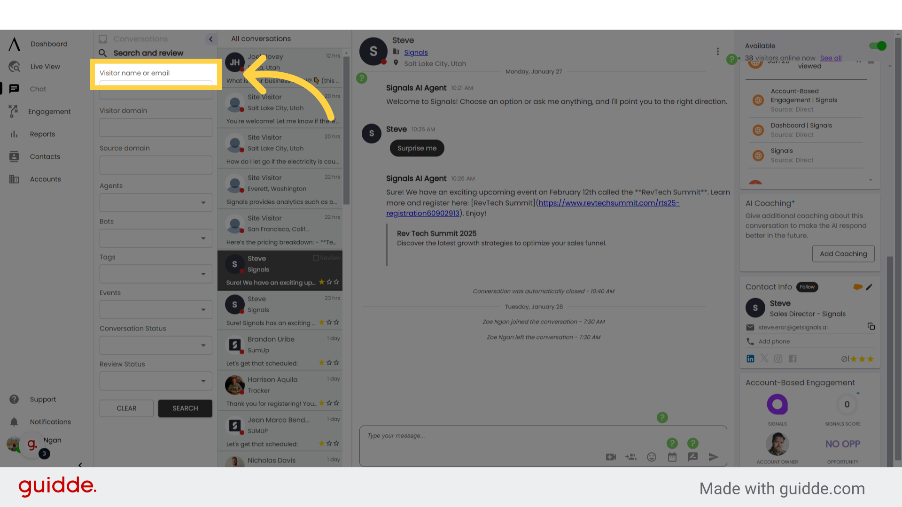Clear the contact rating with the no-rating icon
This screenshot has width=902, height=507.
[x=845, y=359]
